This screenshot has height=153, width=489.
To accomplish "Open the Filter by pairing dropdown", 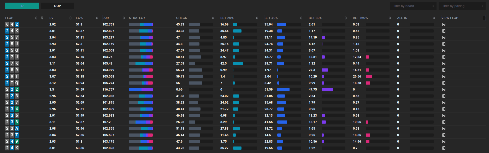I will pos(462,6).
